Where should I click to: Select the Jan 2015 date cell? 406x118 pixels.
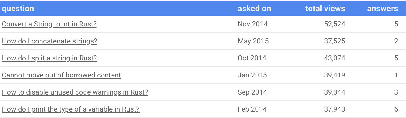point(252,75)
